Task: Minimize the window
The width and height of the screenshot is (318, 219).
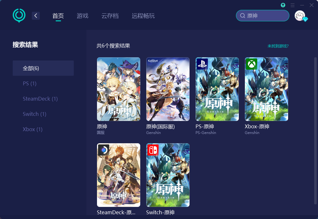Action: point(302,5)
